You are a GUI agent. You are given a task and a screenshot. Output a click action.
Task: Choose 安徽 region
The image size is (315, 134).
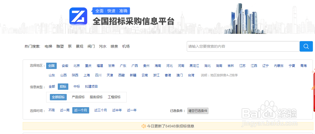point(65,66)
